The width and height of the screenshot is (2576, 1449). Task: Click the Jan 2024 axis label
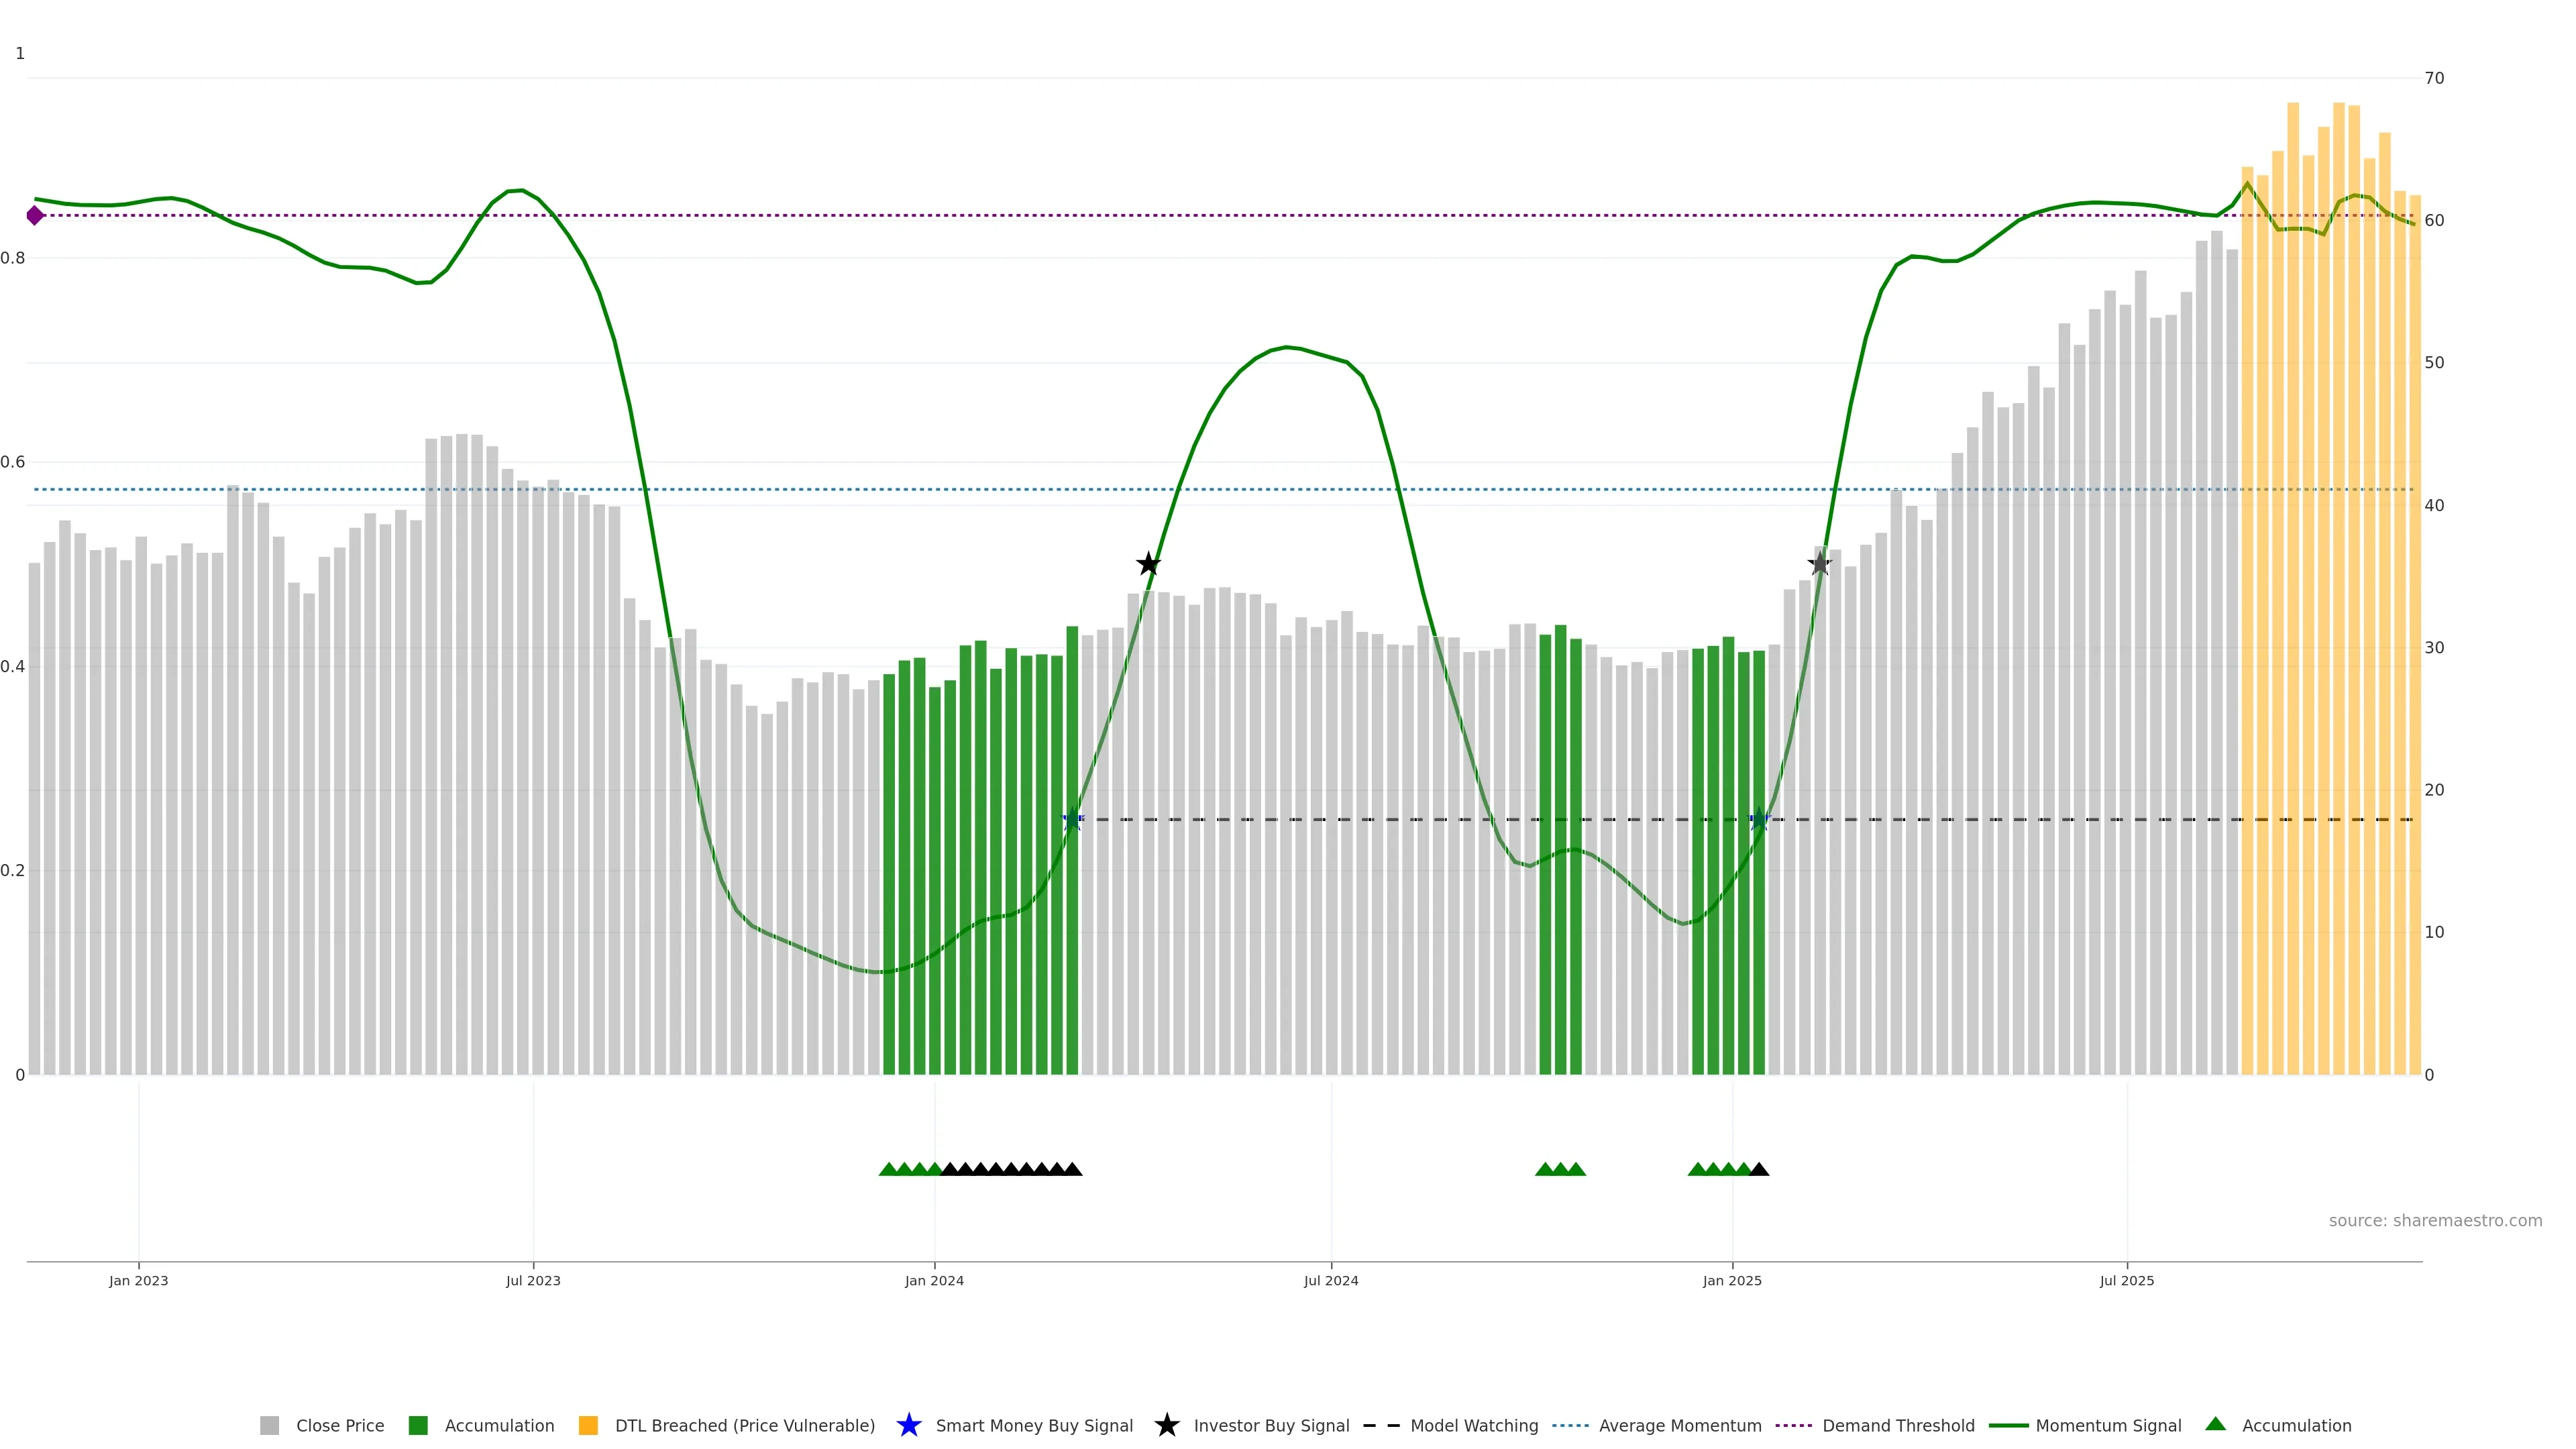pos(934,1280)
